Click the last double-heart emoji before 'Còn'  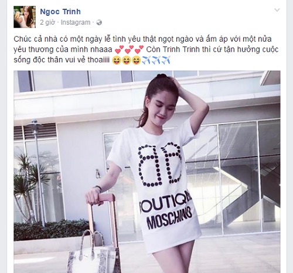139,50
